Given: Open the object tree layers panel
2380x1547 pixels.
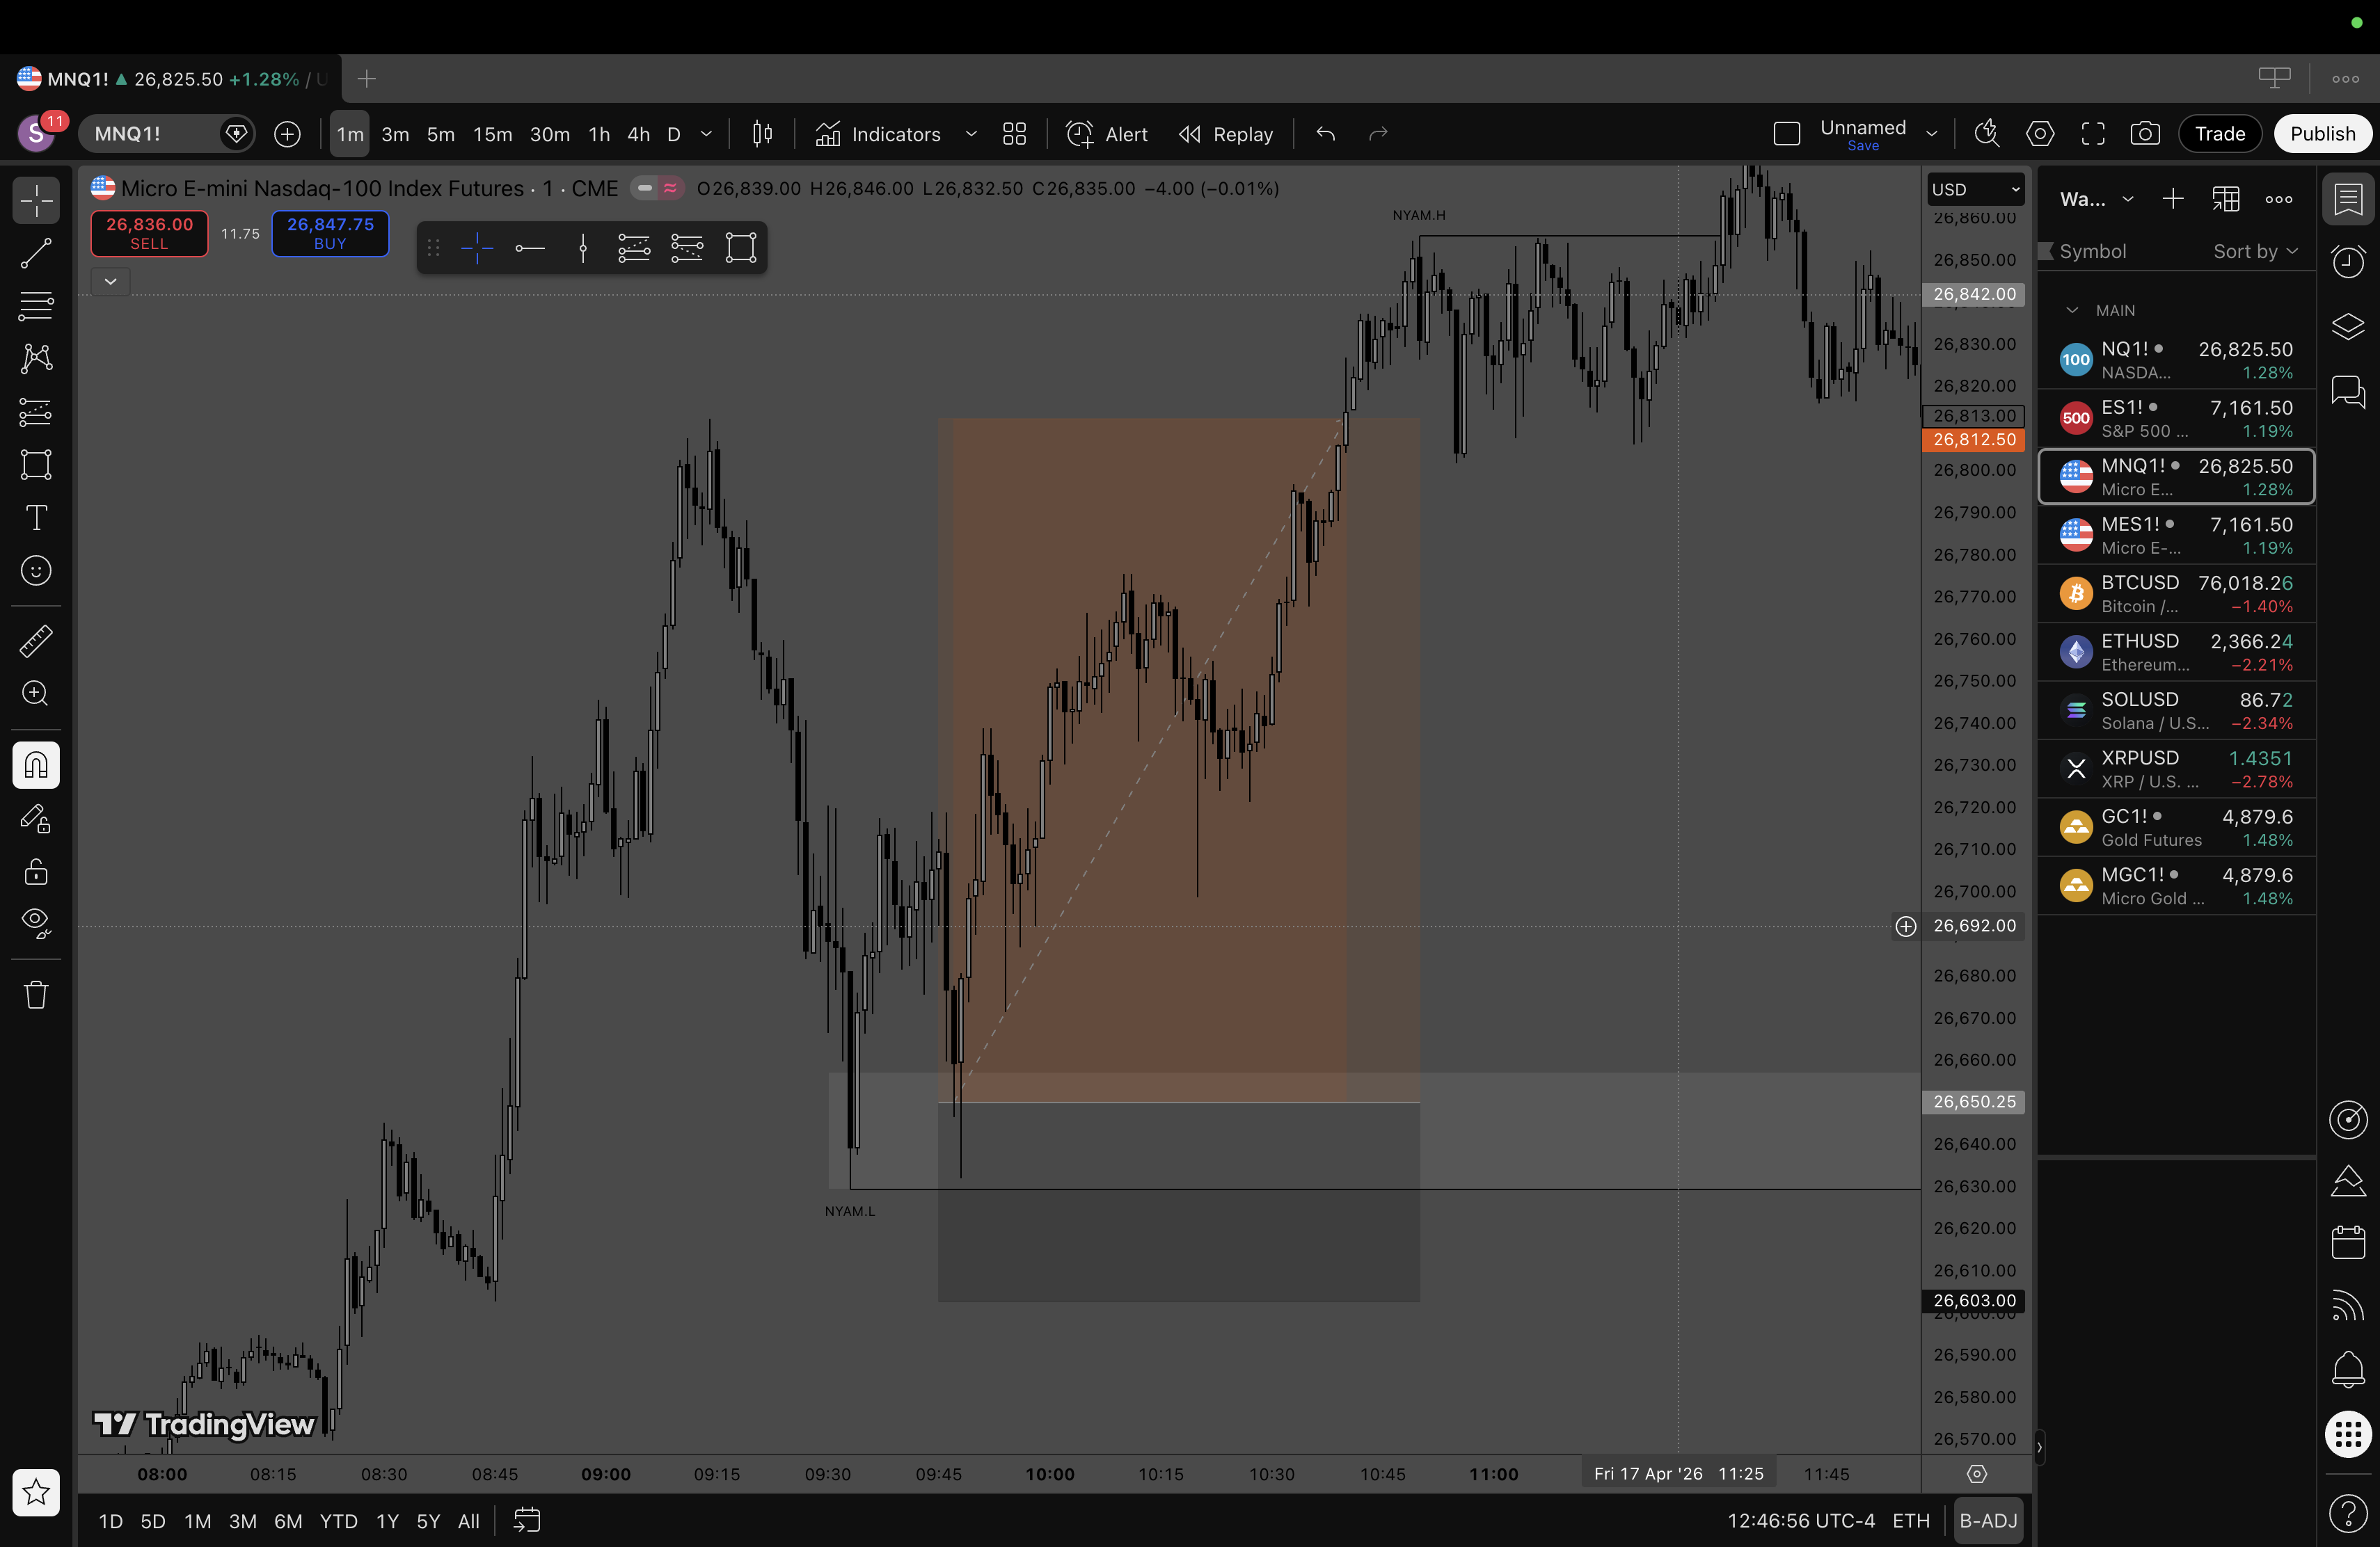Looking at the screenshot, I should coord(2348,326).
